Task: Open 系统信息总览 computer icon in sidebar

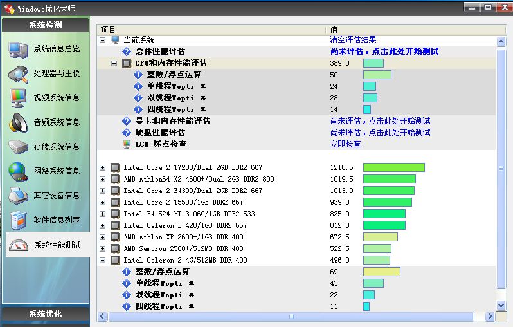Action: point(18,50)
